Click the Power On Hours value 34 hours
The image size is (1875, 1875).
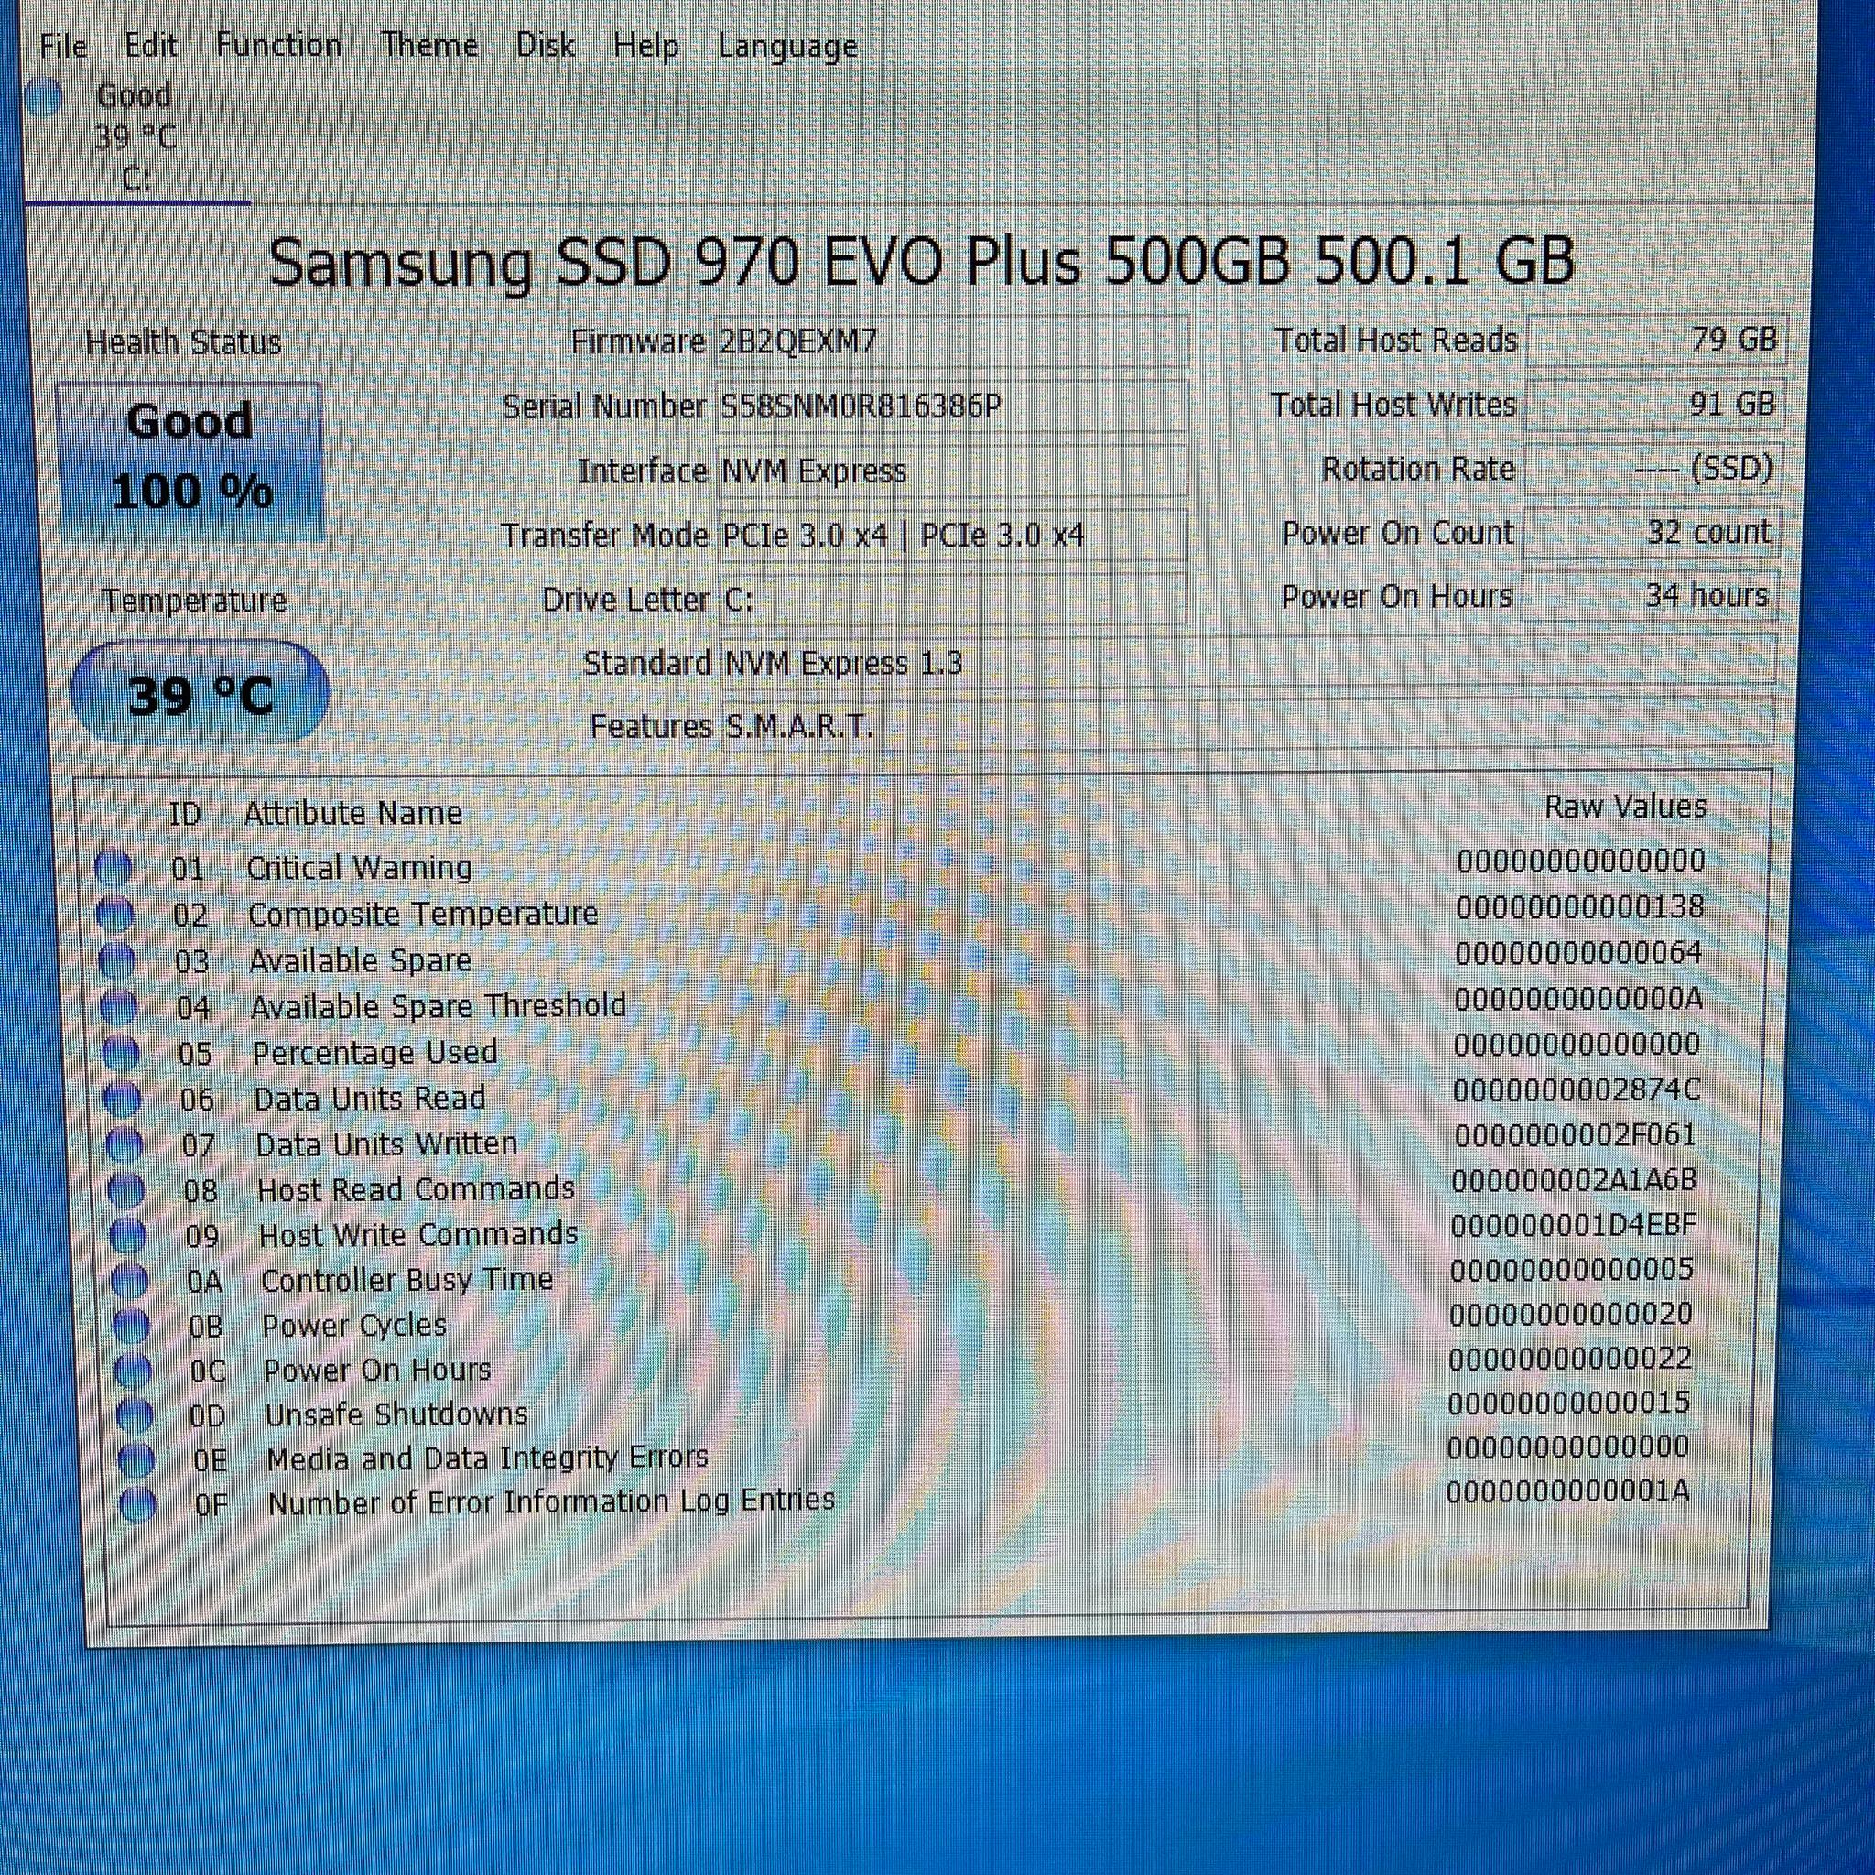tap(1650, 595)
